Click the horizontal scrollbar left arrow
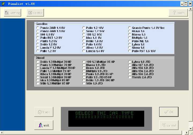 tap(2, 133)
